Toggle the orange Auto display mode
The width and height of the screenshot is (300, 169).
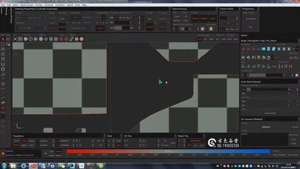(x=200, y=39)
